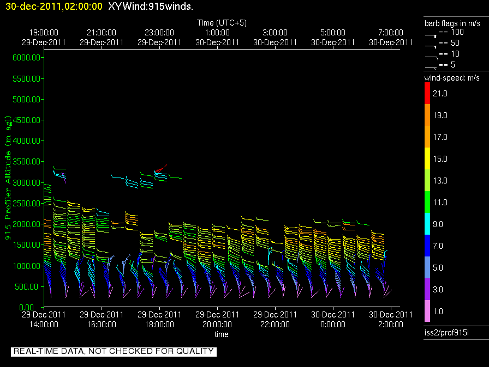Click the 5 m/s barb flag symbol
Screen dimensions: 489x367
tap(431, 67)
